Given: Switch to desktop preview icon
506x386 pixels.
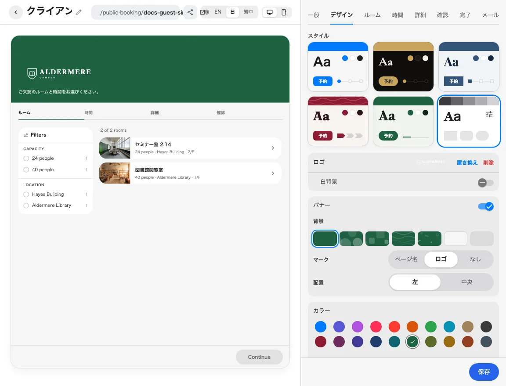Looking at the screenshot, I should click(269, 12).
